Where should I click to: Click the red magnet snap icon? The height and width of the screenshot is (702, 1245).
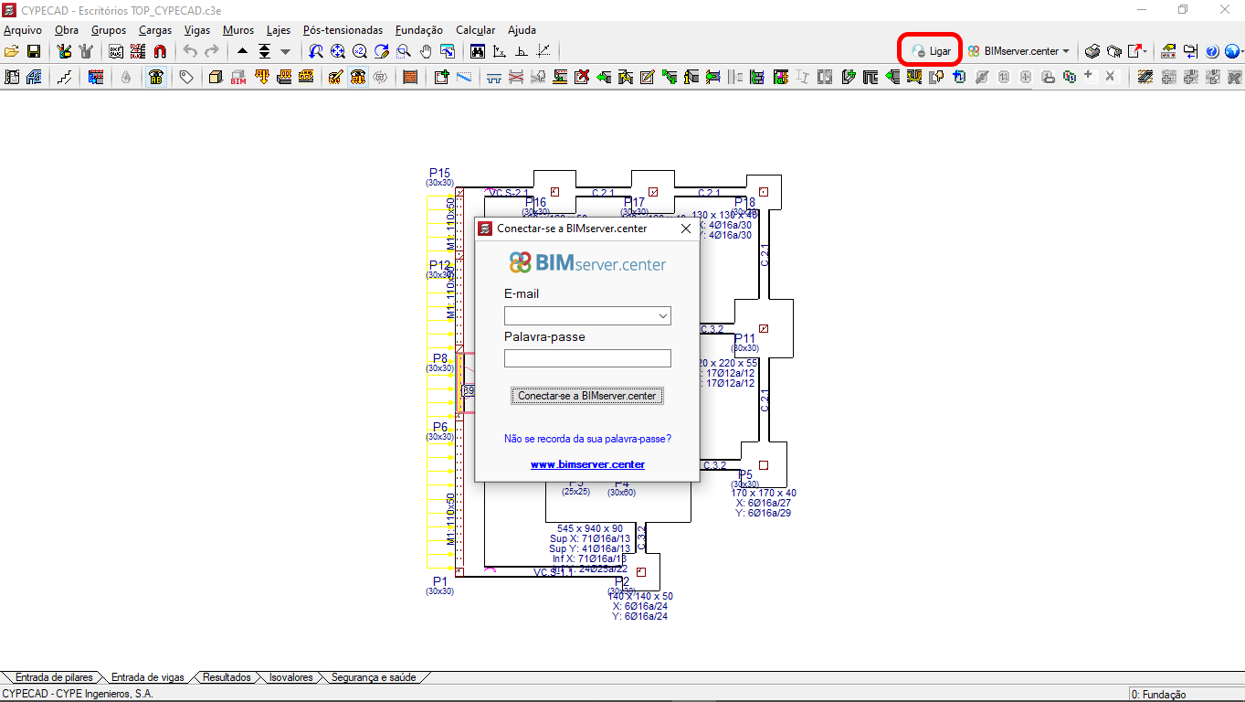[160, 51]
